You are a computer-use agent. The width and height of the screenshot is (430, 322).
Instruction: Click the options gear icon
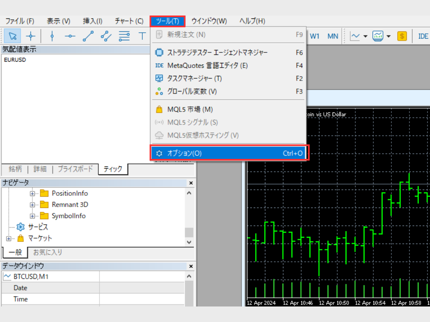[x=159, y=153]
